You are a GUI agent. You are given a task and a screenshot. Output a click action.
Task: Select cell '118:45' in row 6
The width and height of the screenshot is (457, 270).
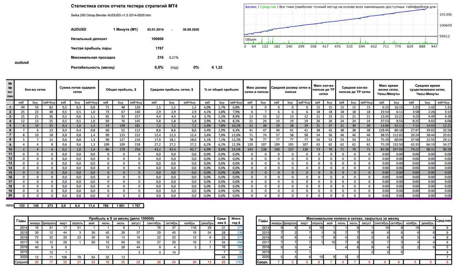[382, 131]
